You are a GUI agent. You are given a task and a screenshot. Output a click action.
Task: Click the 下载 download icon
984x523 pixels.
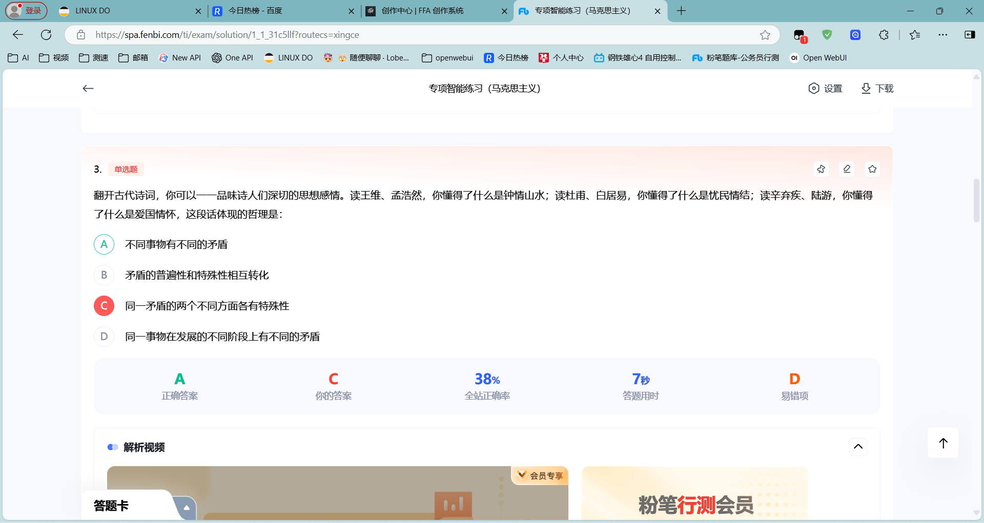click(866, 89)
